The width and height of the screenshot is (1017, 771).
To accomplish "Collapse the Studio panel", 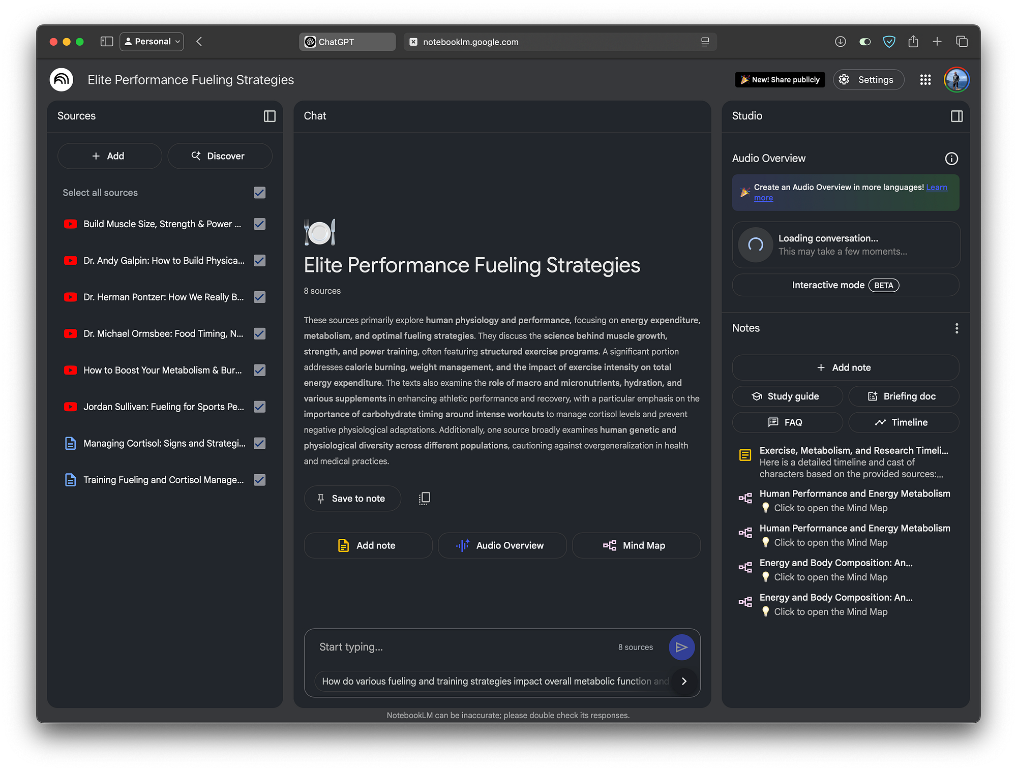I will [x=956, y=116].
